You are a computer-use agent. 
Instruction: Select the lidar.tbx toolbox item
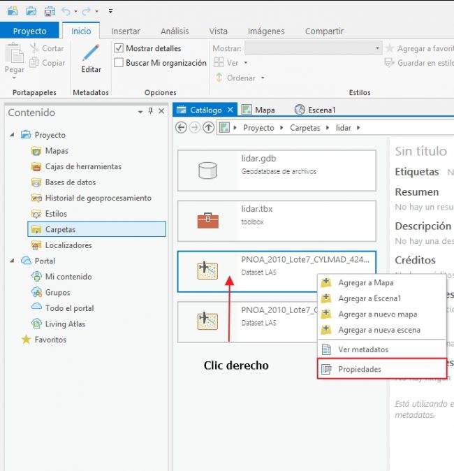(277, 221)
